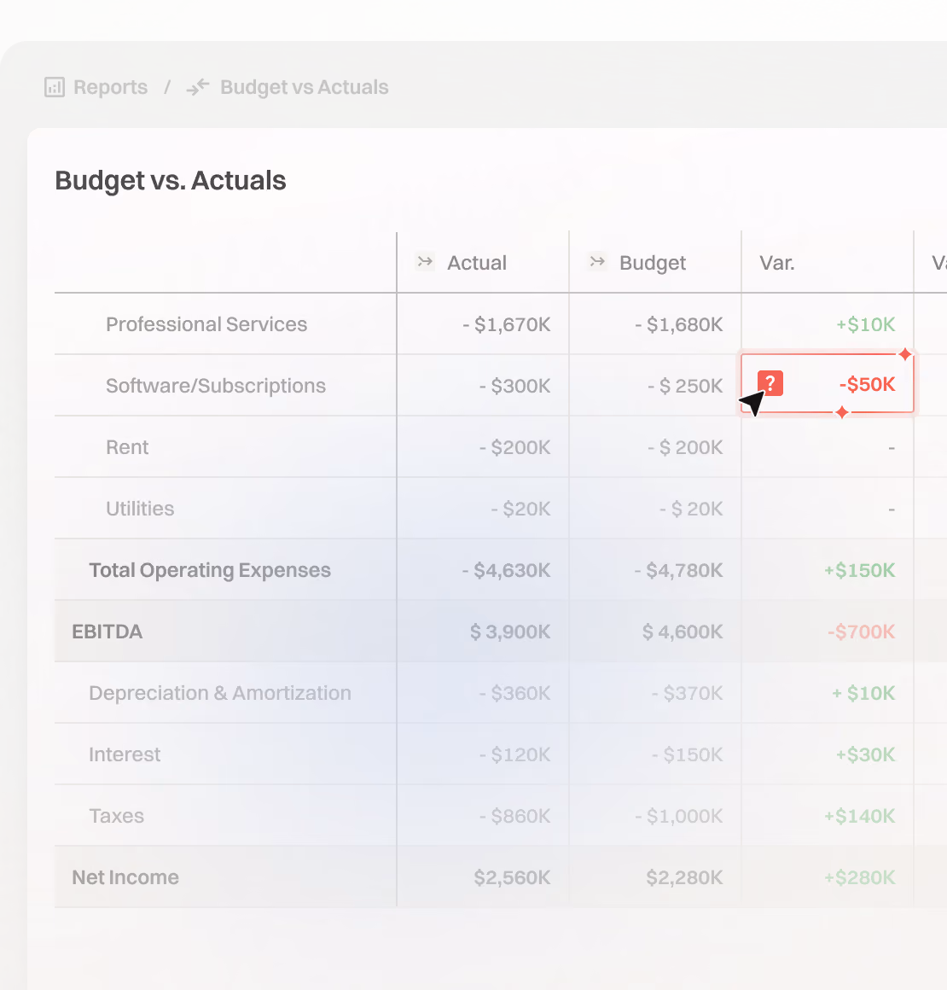Click the -$700K EBITDA variance
Viewport: 947px width, 990px height.
click(861, 632)
